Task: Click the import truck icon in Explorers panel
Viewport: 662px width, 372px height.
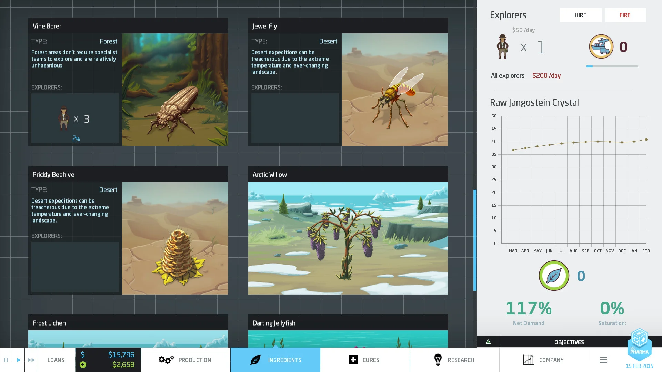Action: point(601,46)
